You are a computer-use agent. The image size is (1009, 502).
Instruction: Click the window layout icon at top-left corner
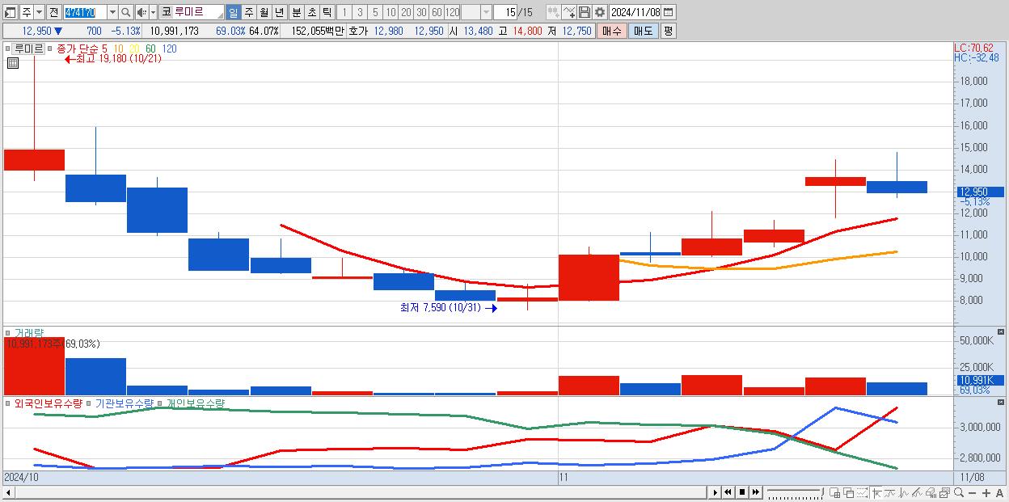(11, 12)
